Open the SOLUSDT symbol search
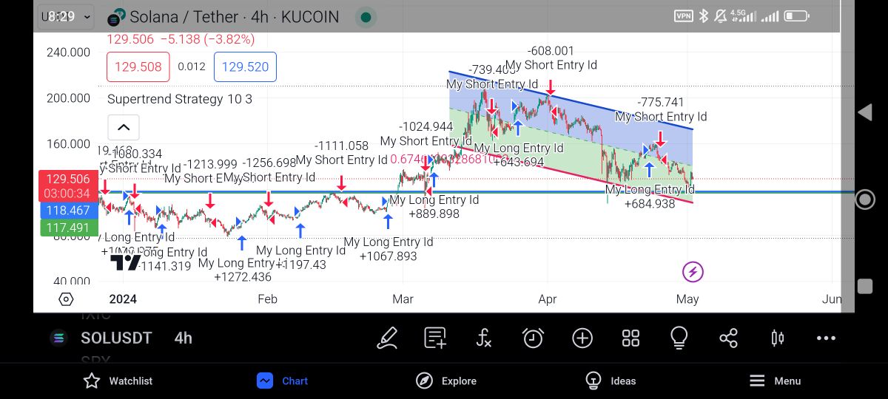The image size is (888, 399). click(x=116, y=338)
